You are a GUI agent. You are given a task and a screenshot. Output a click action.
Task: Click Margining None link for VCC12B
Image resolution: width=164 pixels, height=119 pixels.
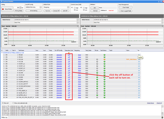[x=79, y=62]
